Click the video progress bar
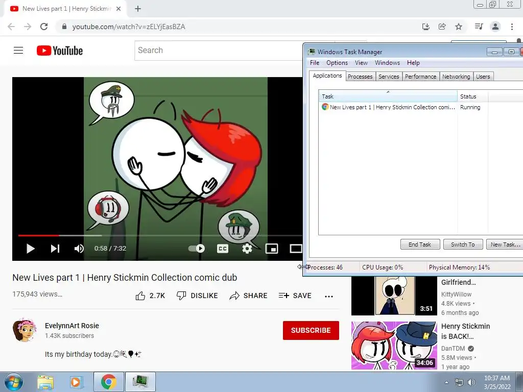 point(160,235)
